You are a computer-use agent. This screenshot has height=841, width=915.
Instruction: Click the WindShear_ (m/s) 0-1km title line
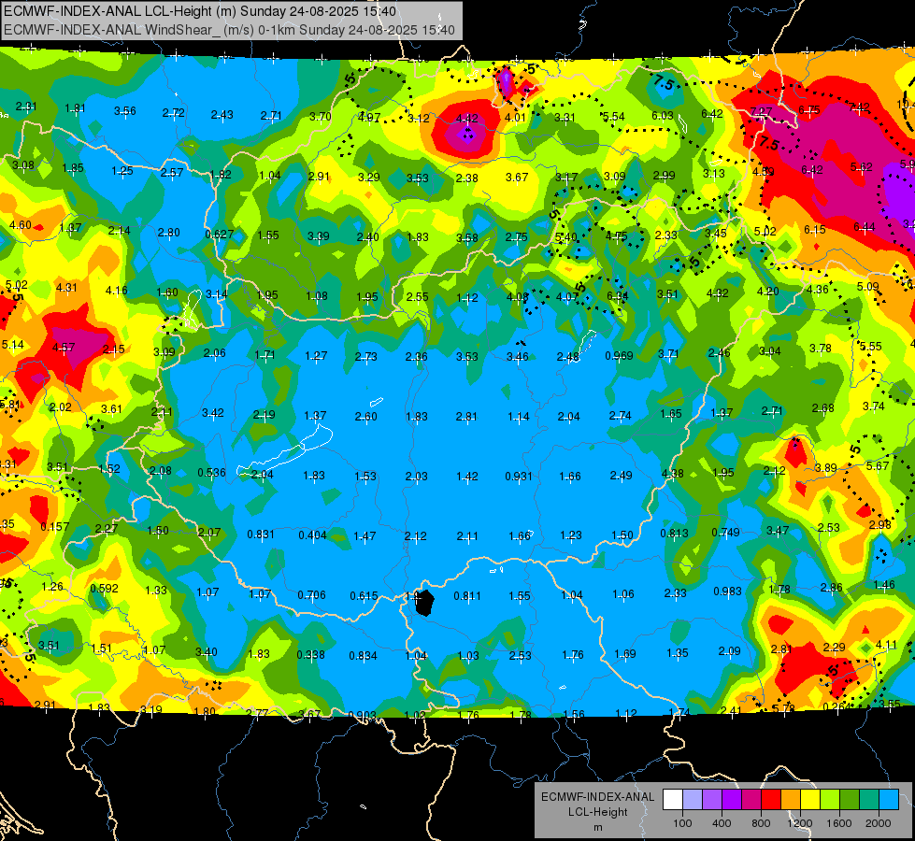coord(229,30)
